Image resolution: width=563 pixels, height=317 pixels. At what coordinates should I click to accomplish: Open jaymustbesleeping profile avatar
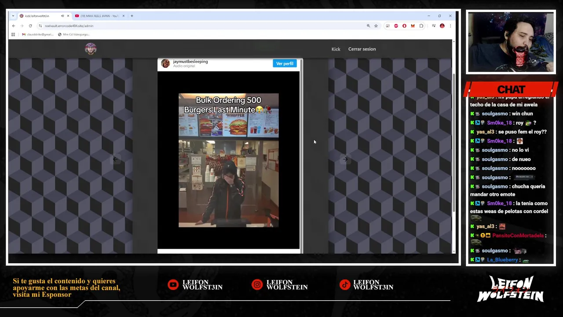(x=165, y=63)
